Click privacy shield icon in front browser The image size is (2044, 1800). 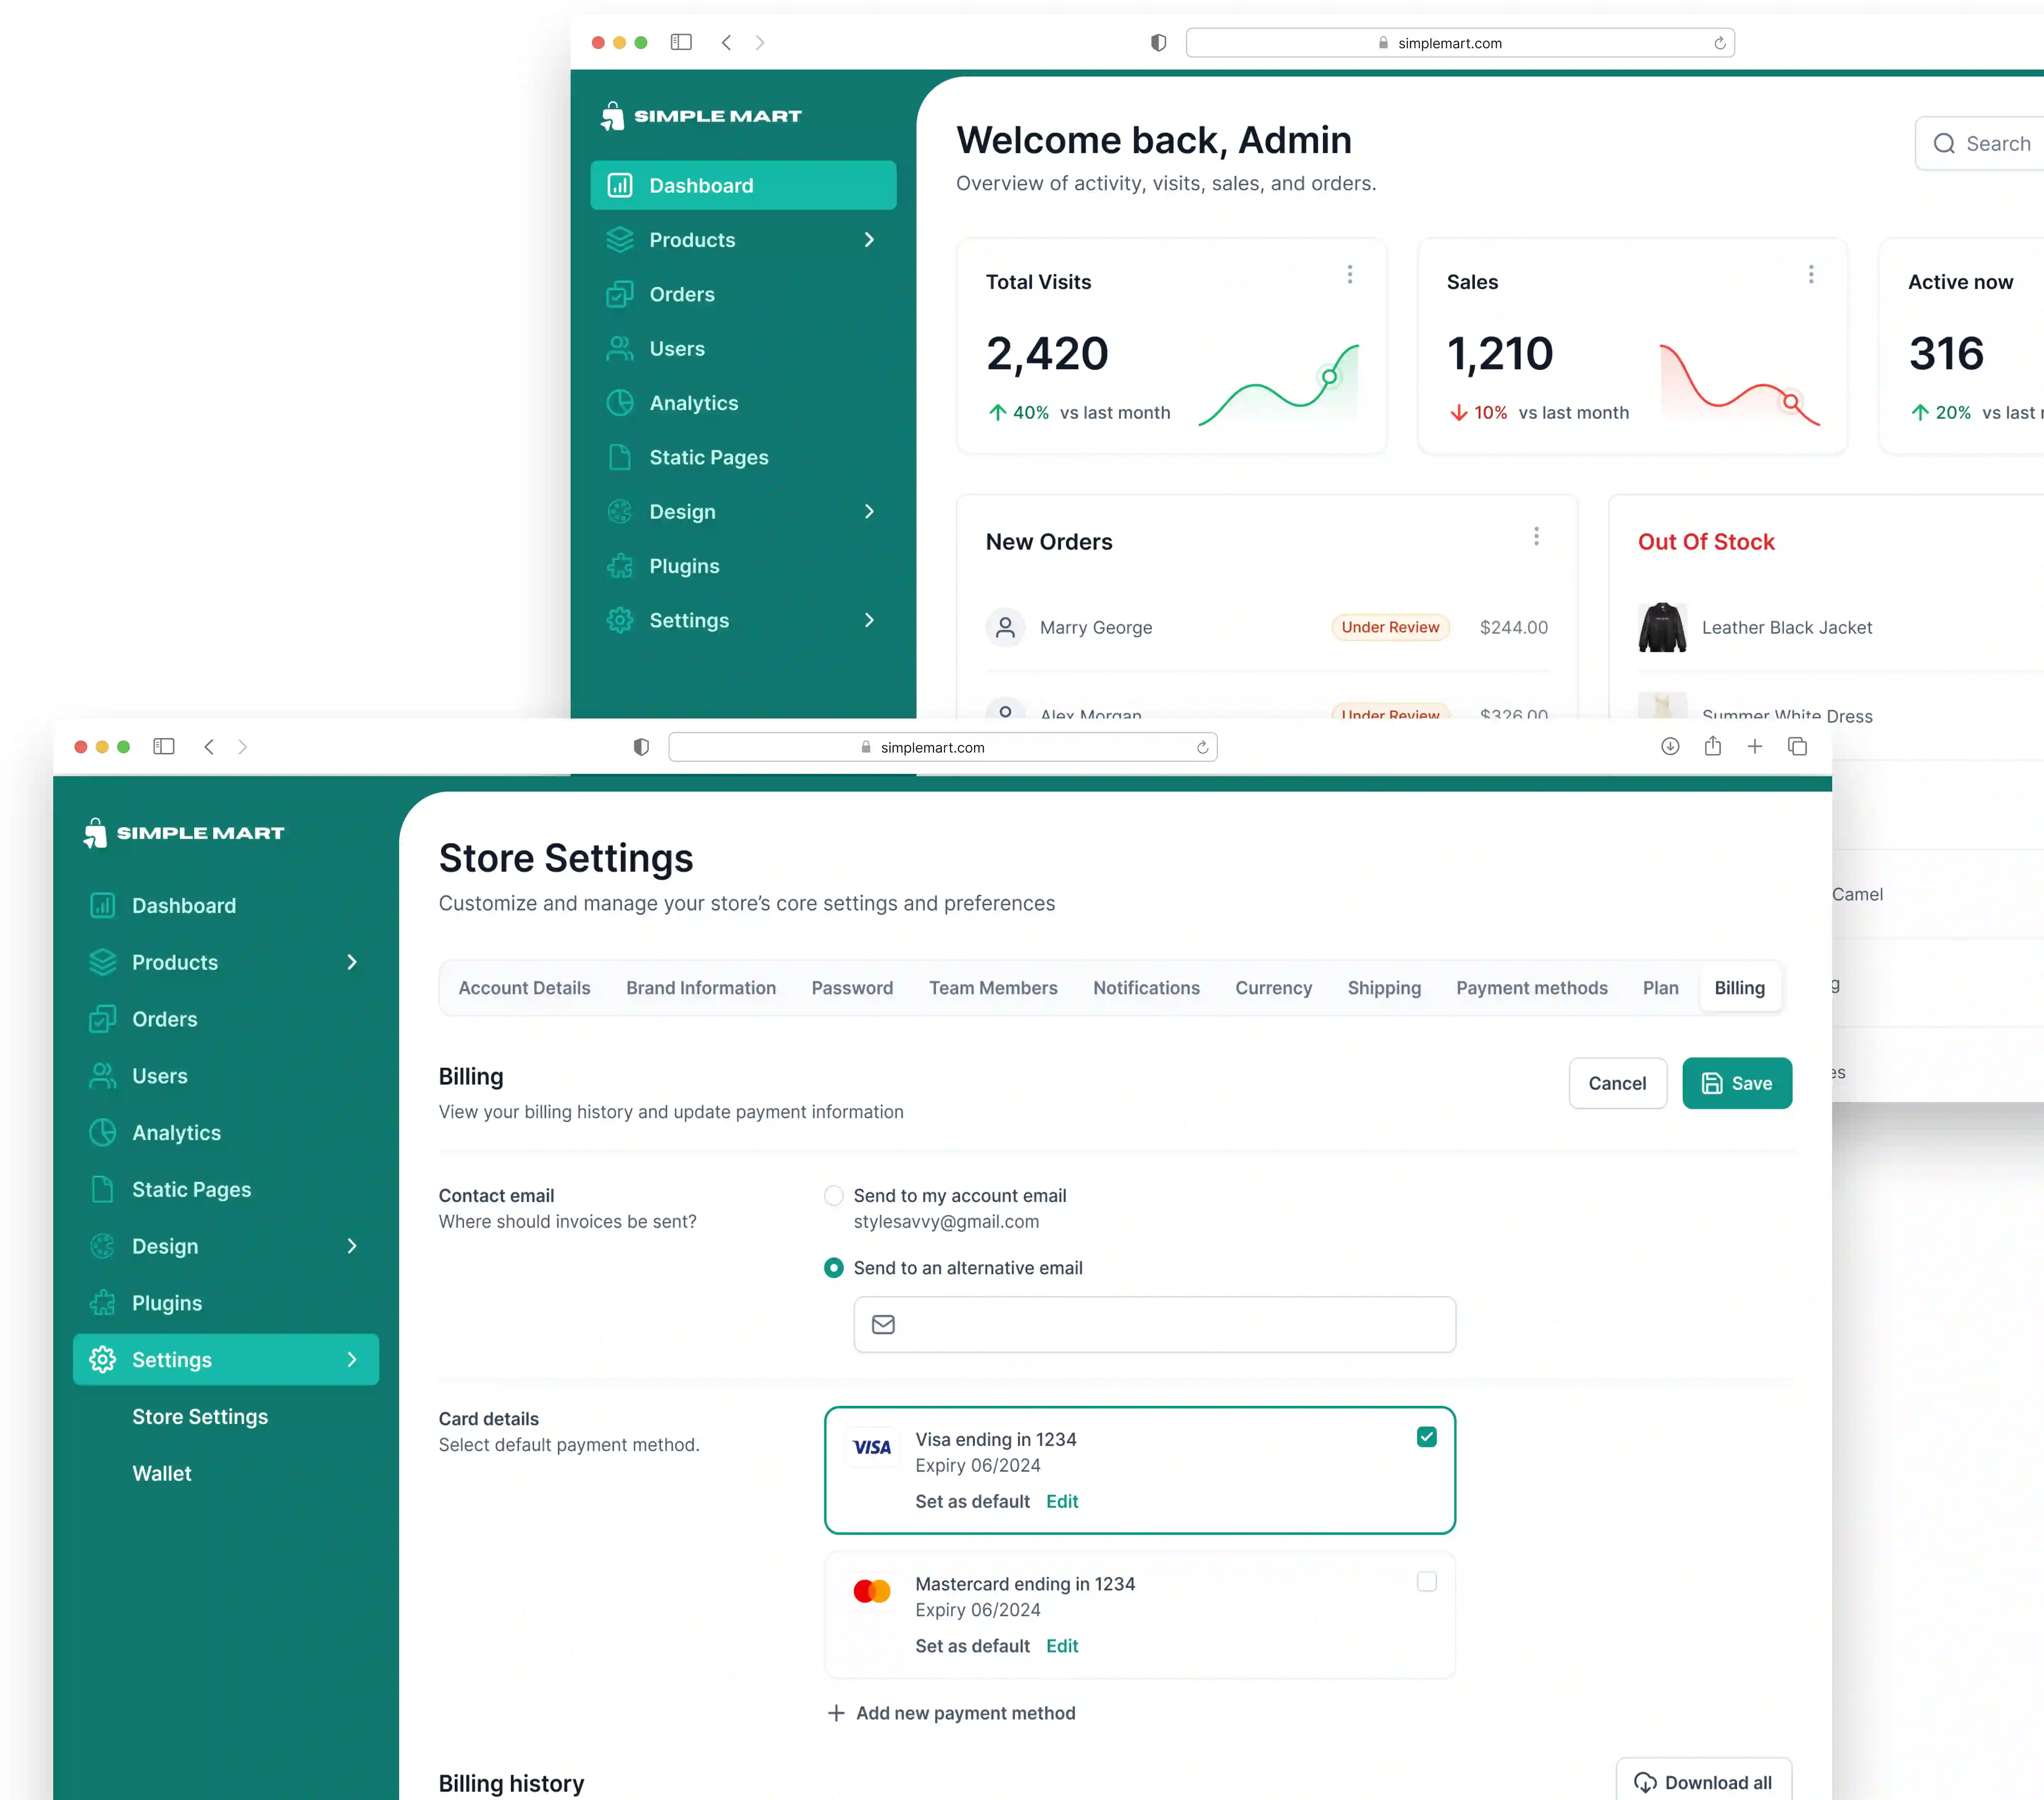click(641, 747)
